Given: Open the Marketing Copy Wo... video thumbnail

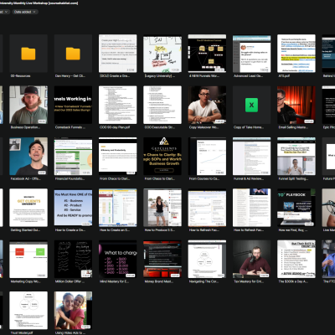Looking at the screenshot, I should tap(28, 259).
